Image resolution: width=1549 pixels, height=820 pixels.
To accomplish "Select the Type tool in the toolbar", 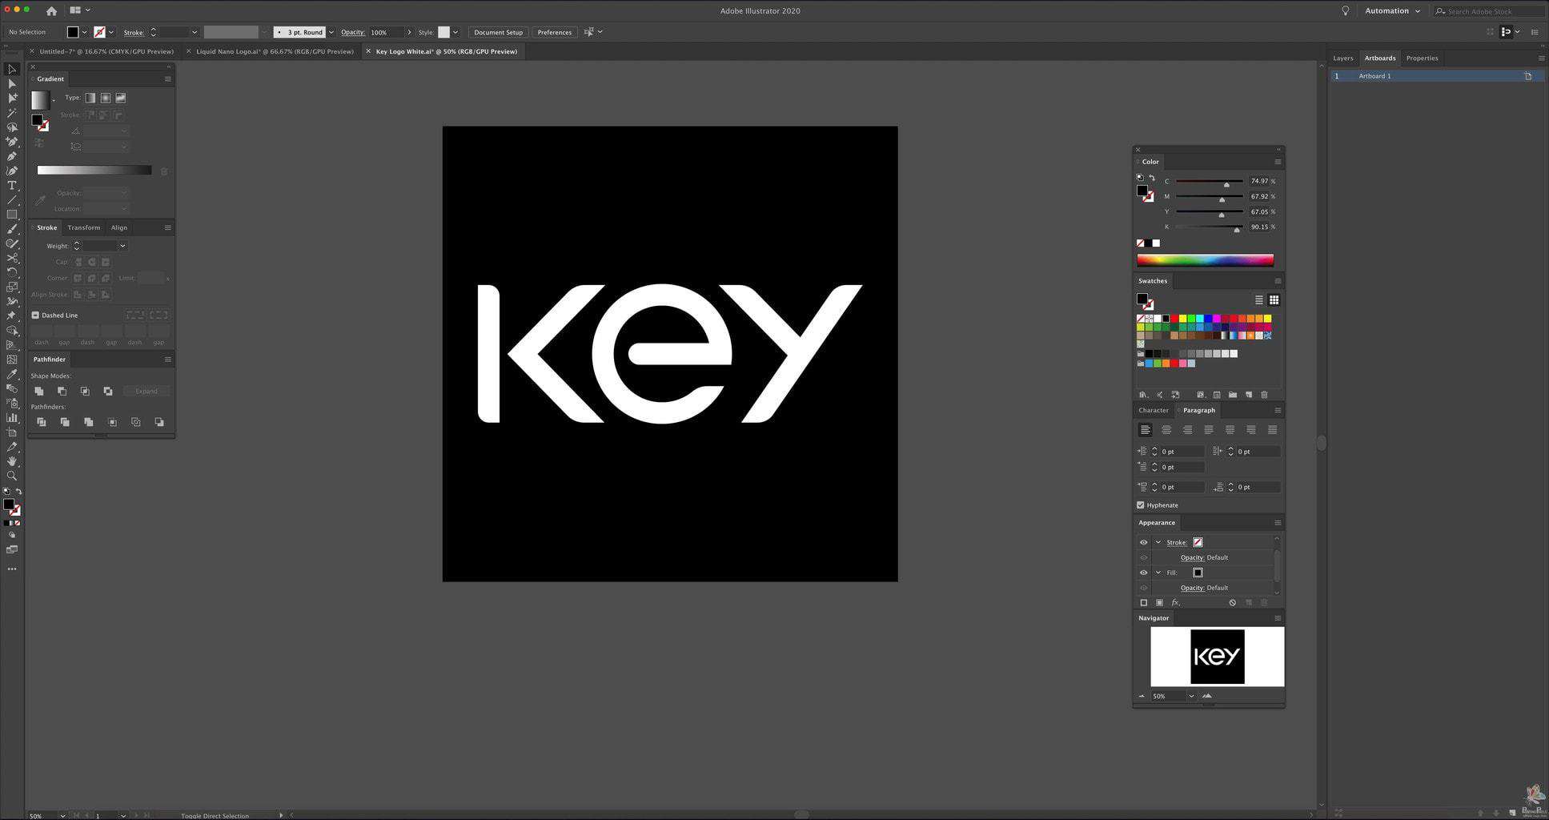I will point(12,185).
